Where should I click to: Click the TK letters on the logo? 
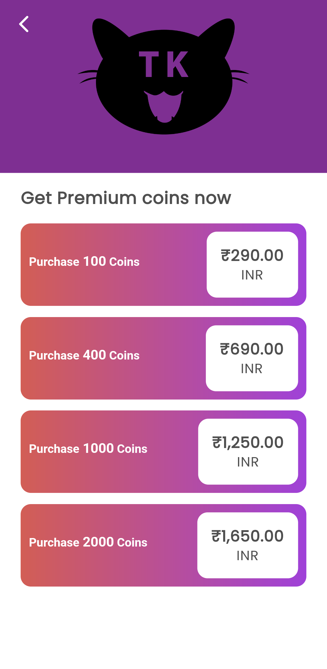pyautogui.click(x=164, y=64)
